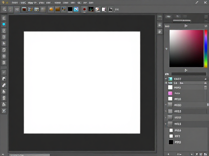The image size is (209, 156).
Task: Collapse the group arrow beside the cyan thumbnail
Action: click(166, 79)
